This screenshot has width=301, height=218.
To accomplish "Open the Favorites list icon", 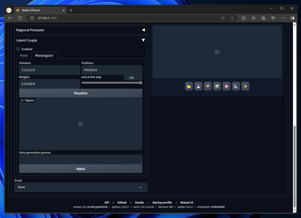I will pos(253,18).
